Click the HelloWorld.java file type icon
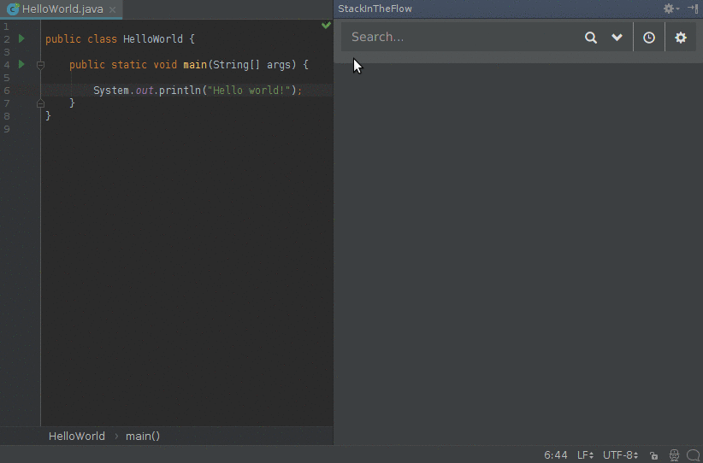This screenshot has width=703, height=463. click(13, 9)
